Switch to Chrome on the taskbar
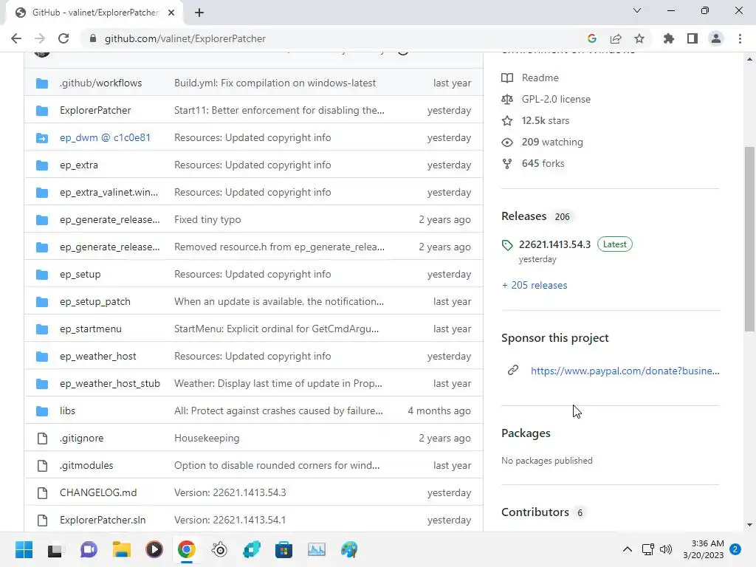The height and width of the screenshot is (567, 756). 187,549
